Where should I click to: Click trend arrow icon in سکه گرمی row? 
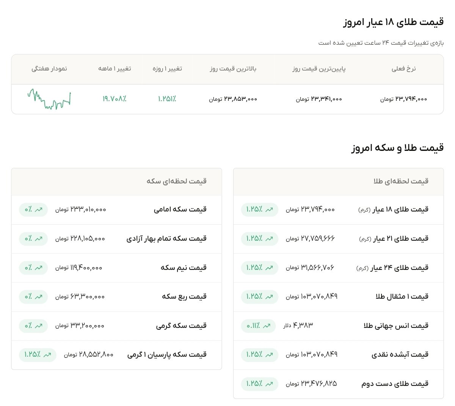(39, 326)
